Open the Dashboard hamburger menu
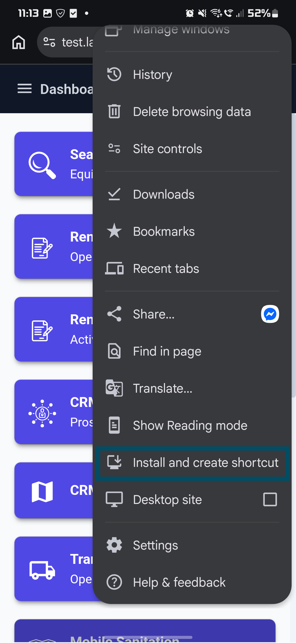296x643 pixels. pos(24,89)
